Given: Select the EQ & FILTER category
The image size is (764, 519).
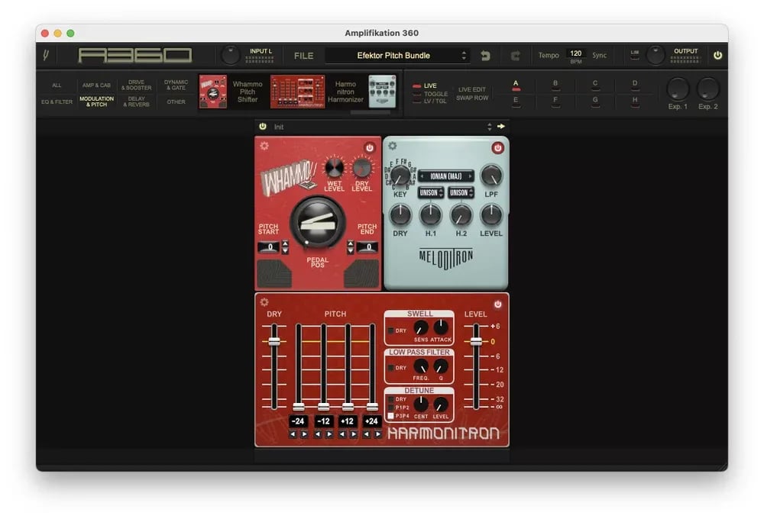Looking at the screenshot, I should (x=57, y=102).
